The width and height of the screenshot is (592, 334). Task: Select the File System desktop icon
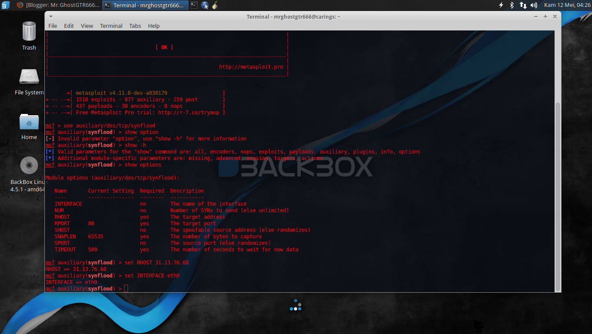pyautogui.click(x=29, y=81)
